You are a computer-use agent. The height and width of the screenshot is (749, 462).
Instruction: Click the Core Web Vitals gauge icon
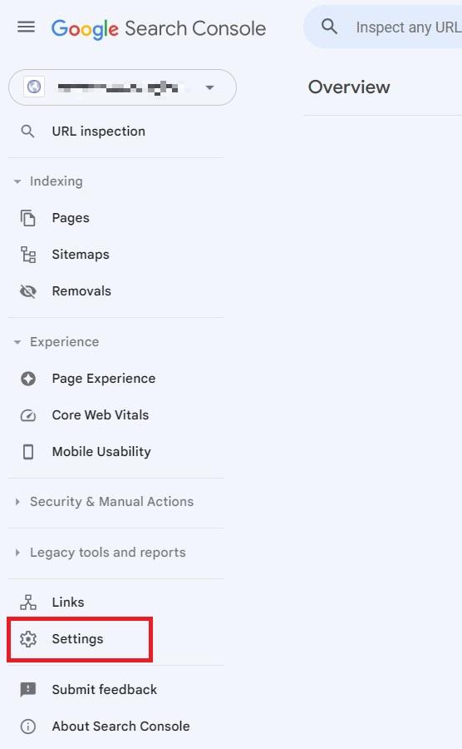click(x=28, y=415)
